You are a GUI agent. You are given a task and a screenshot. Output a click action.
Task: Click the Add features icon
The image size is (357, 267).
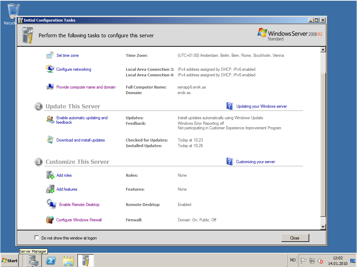pyautogui.click(x=50, y=189)
